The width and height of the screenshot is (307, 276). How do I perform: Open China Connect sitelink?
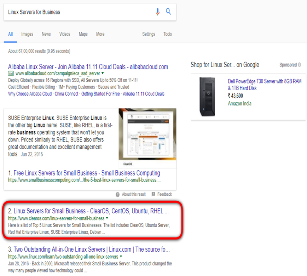[x=66, y=94]
